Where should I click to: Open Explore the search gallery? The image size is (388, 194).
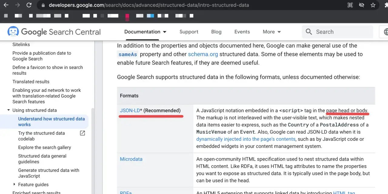pyautogui.click(x=45, y=147)
